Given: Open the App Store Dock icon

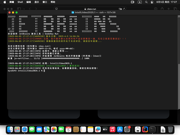Looking at the screenshot, I should 120,130.
